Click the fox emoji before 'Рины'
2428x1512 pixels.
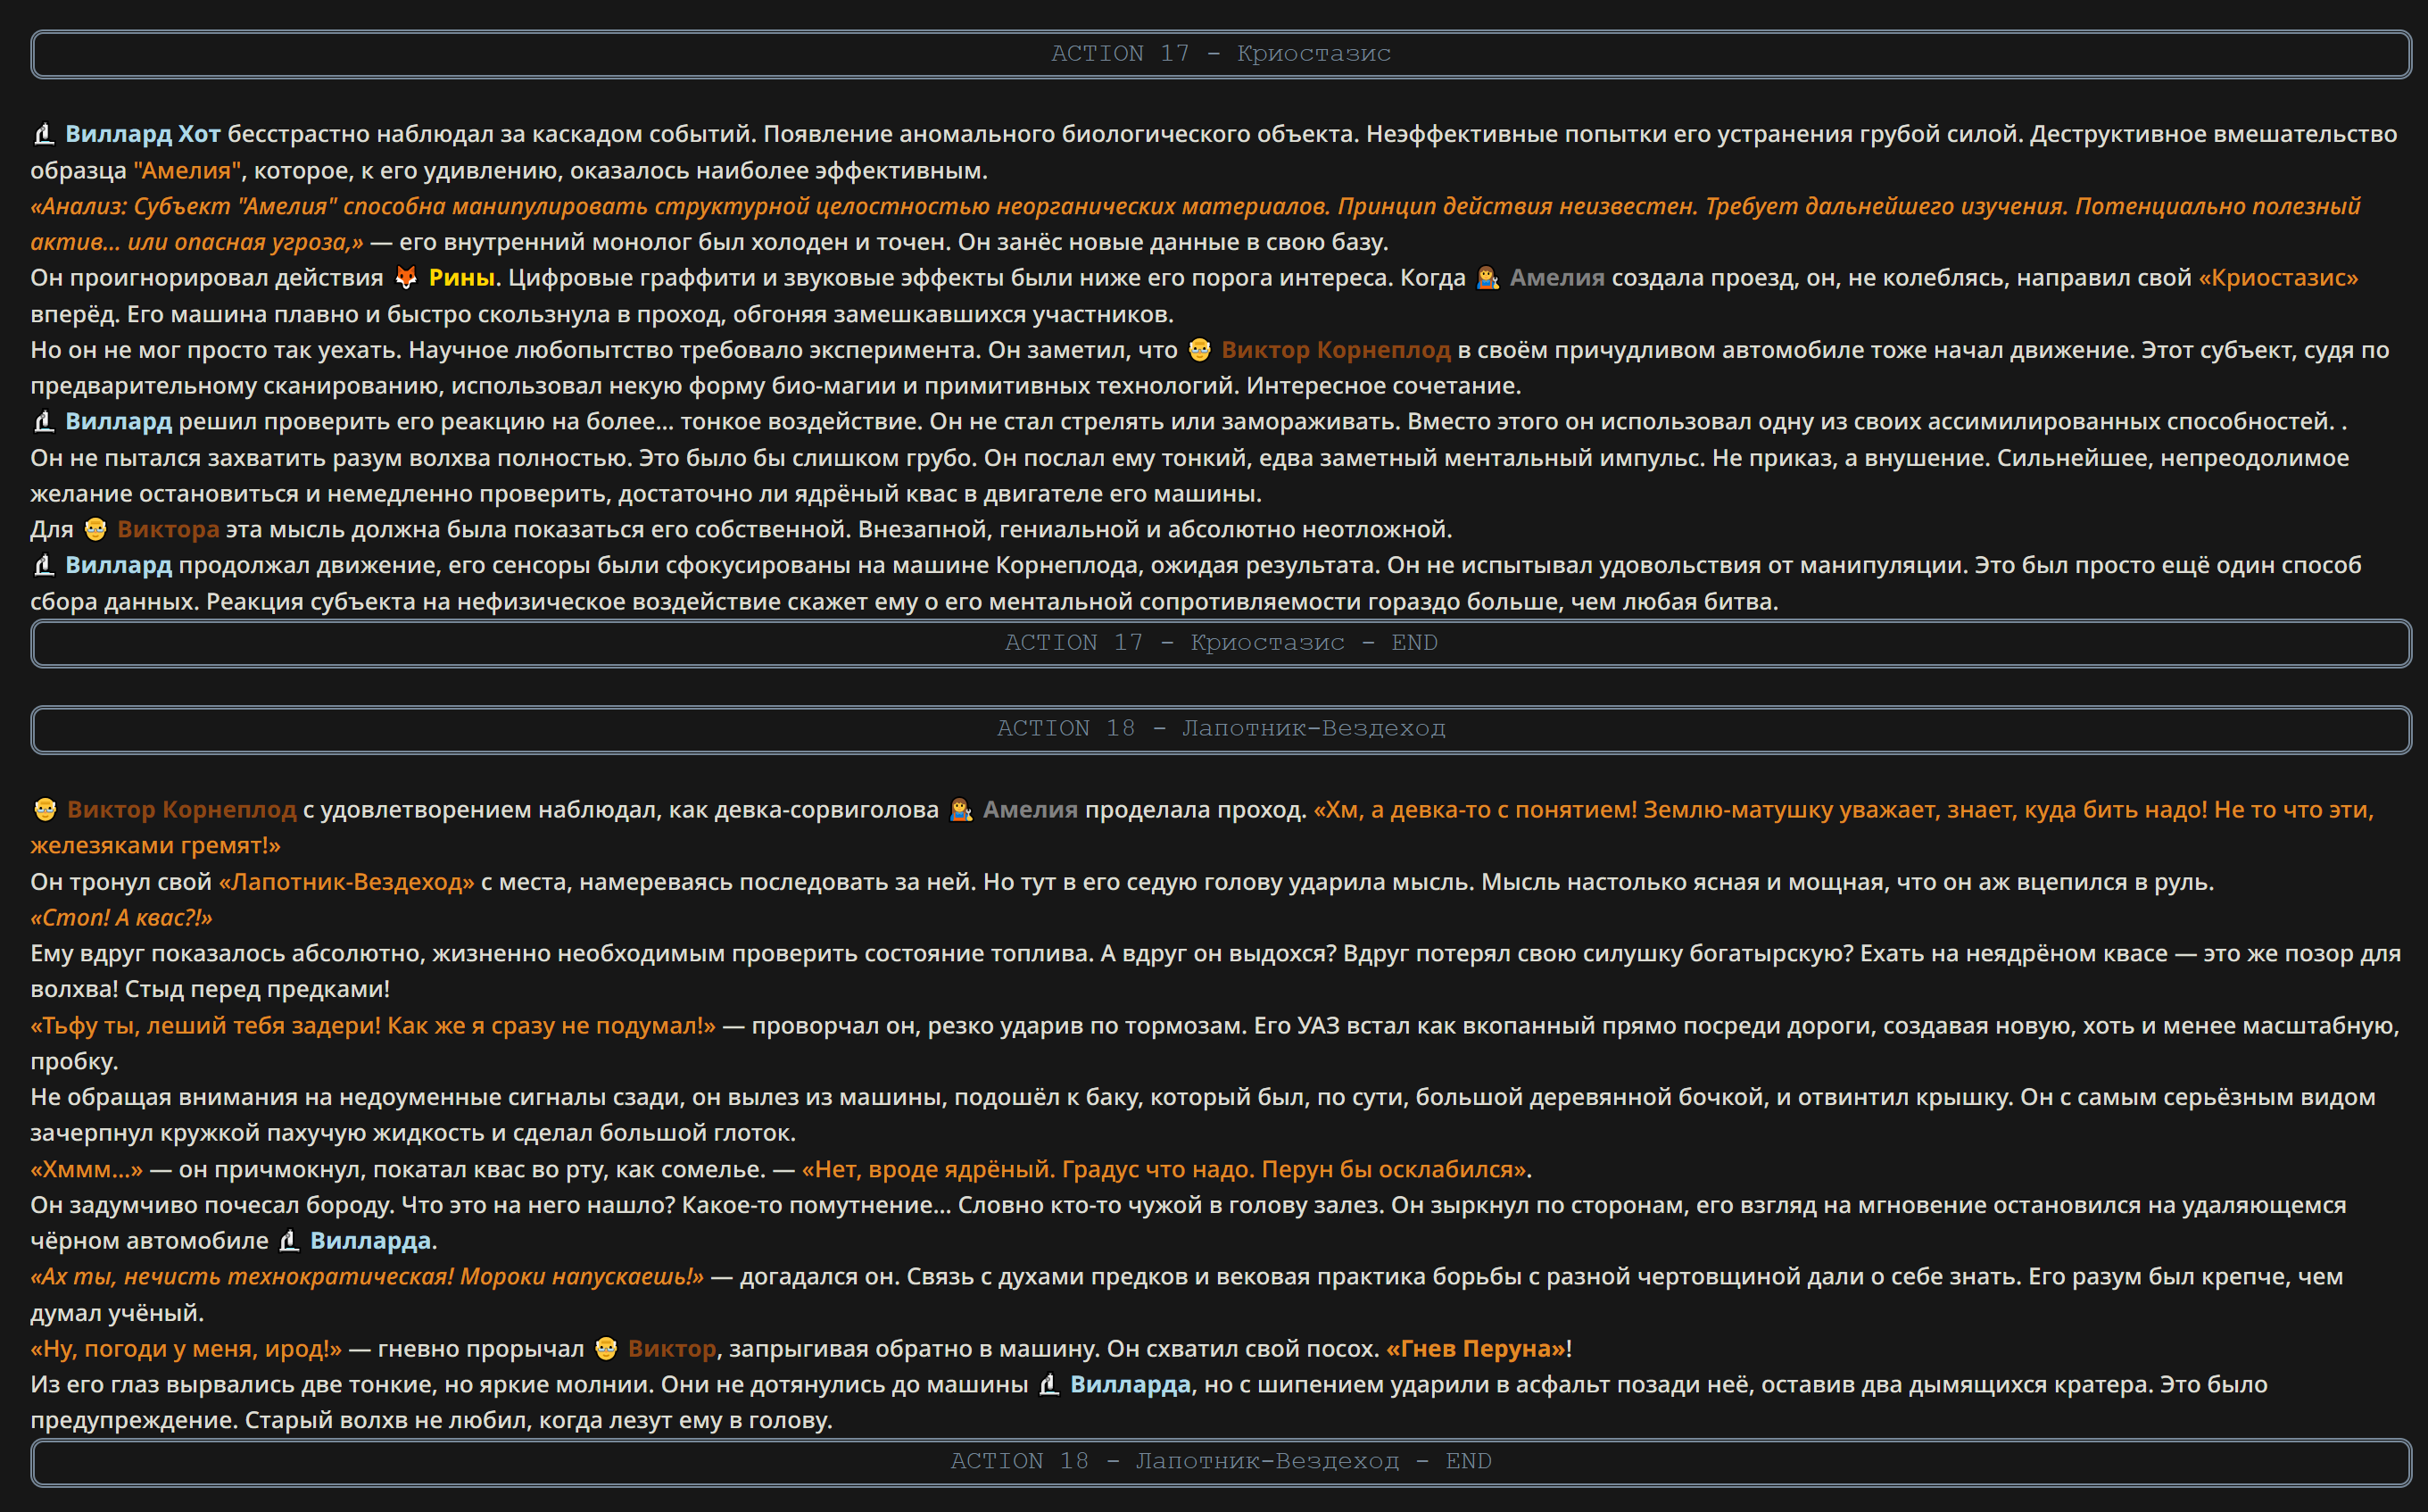[406, 277]
